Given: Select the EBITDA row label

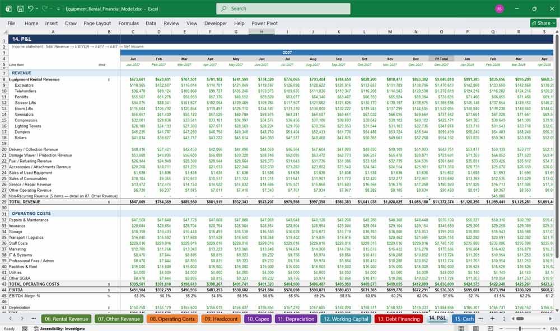Looking at the screenshot, I should point(16,290).
